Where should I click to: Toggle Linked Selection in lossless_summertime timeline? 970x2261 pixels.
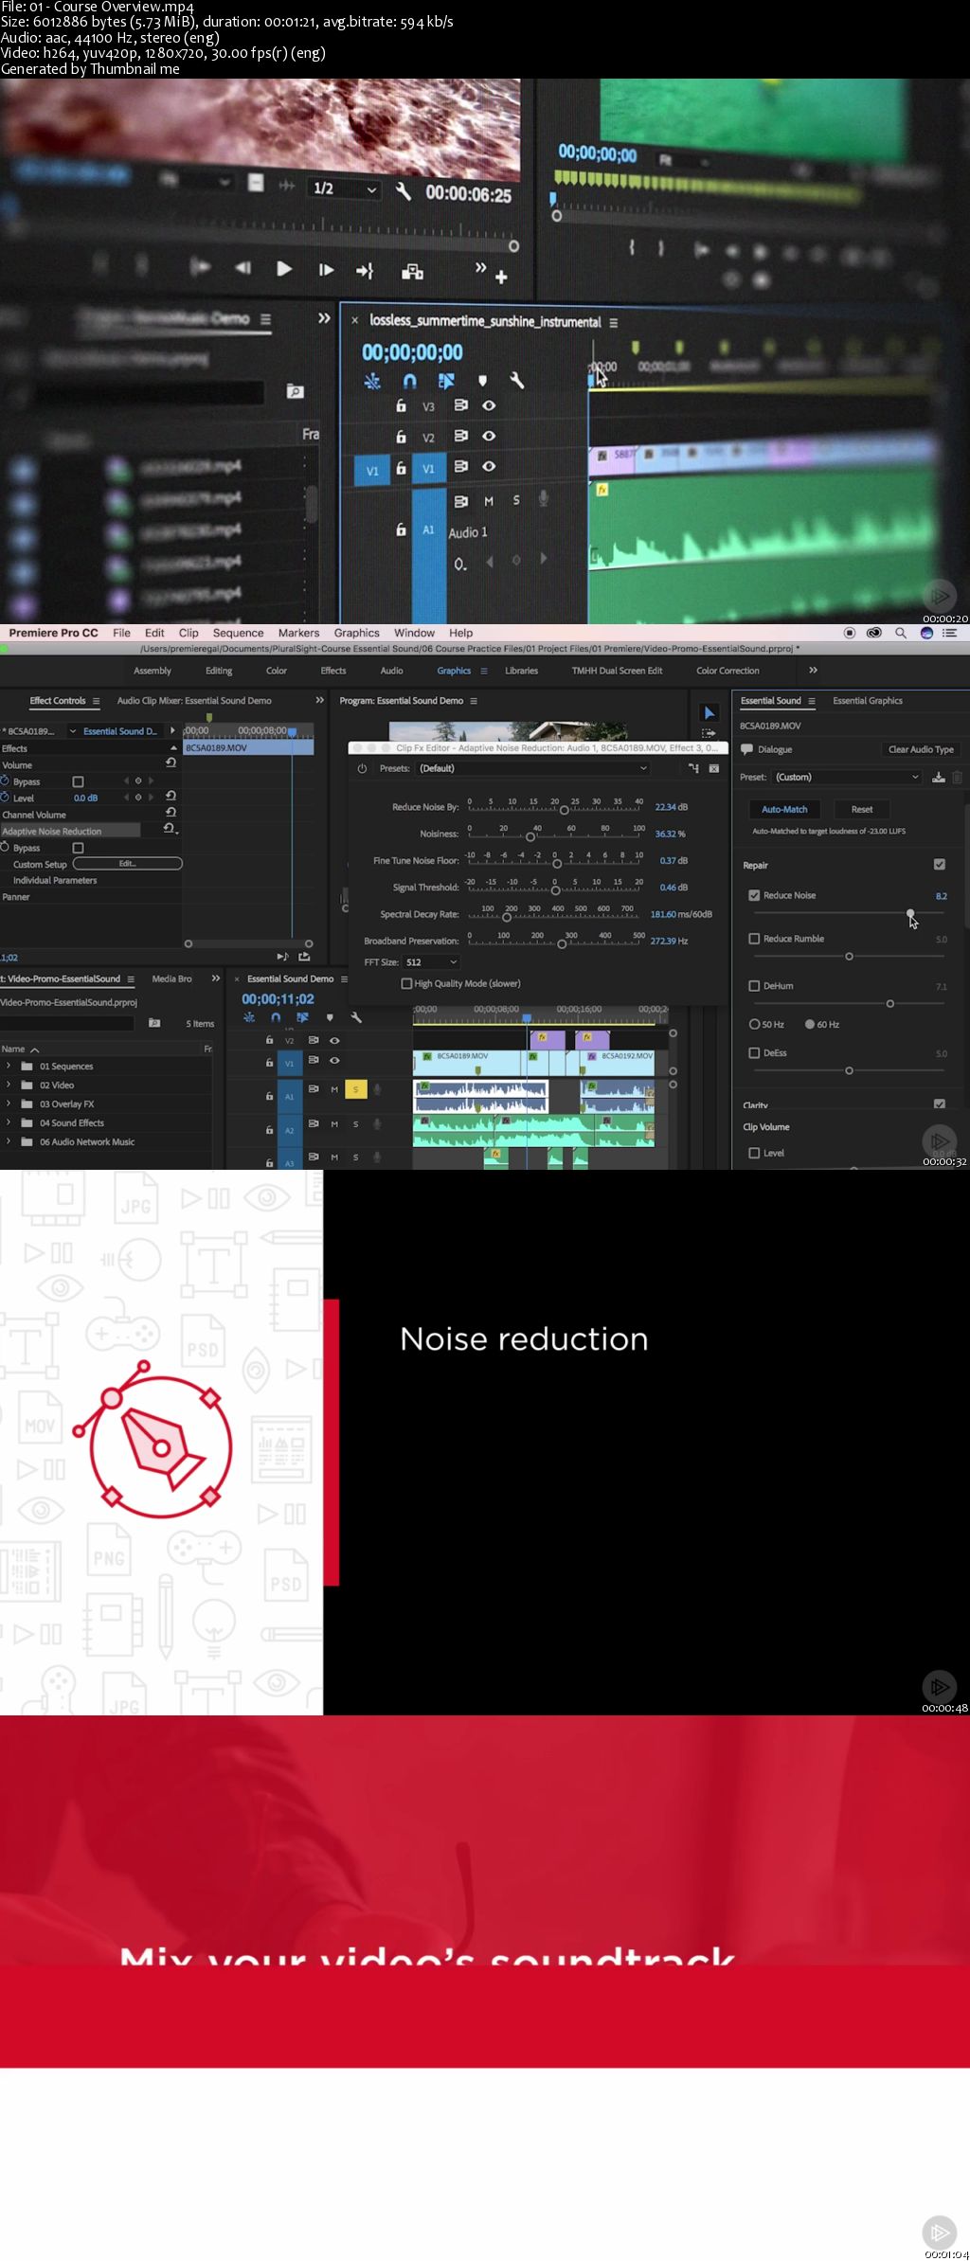click(x=446, y=381)
